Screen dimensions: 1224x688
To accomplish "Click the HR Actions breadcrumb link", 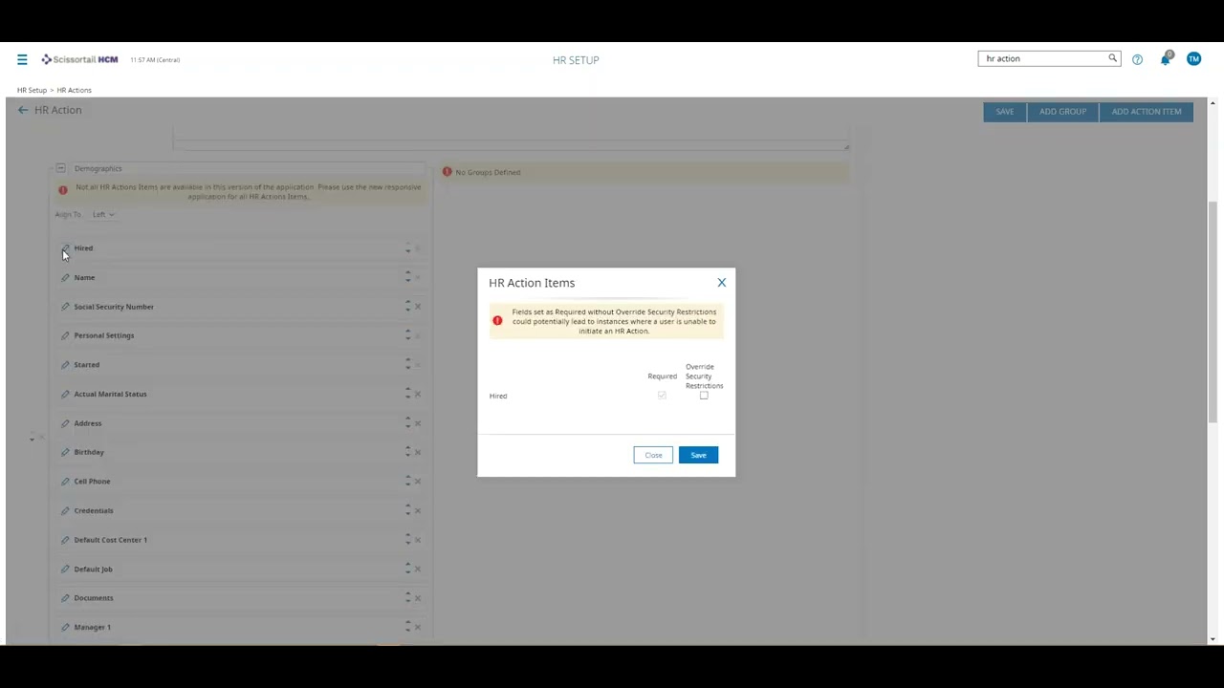I will pos(75,90).
